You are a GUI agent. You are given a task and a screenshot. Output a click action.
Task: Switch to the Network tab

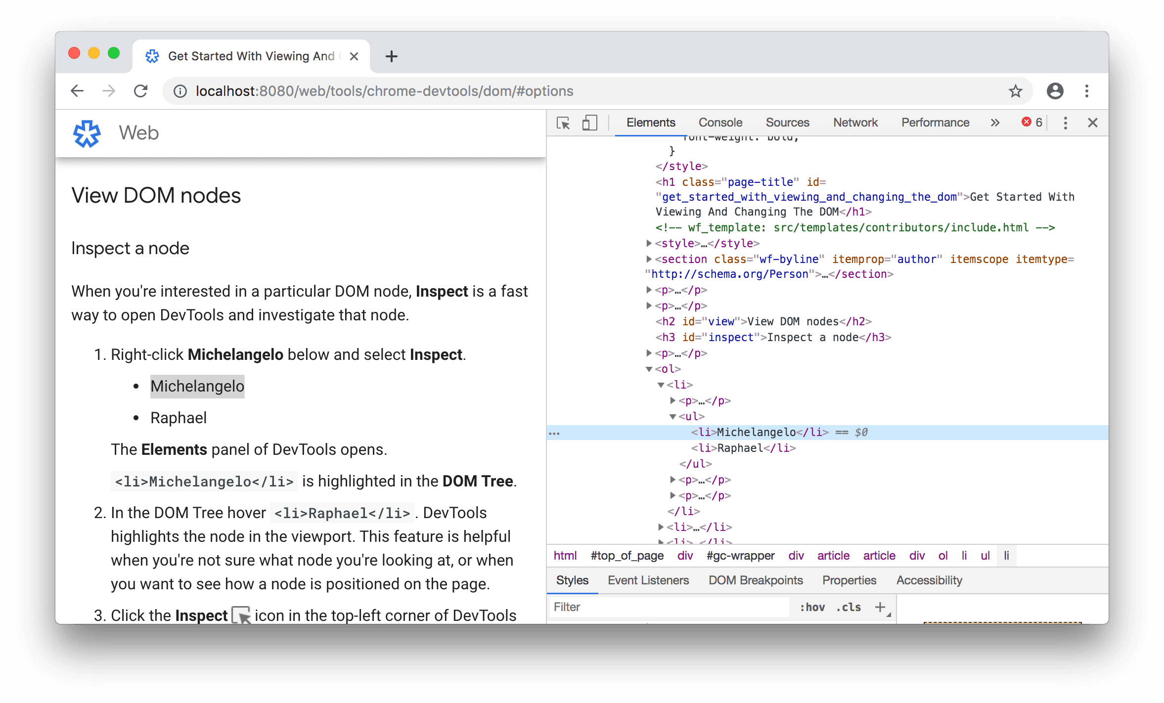pos(855,121)
